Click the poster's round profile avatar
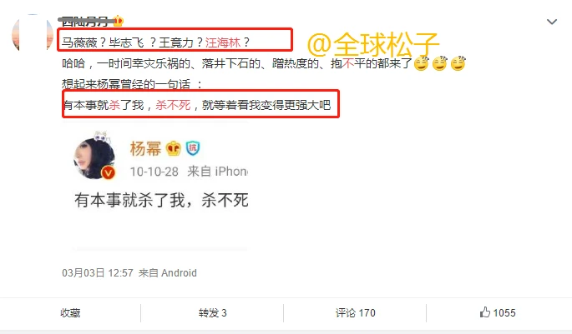The image size is (572, 334). 32,32
